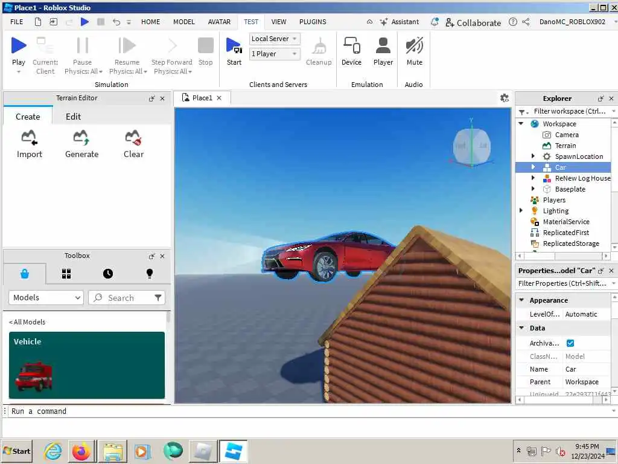The height and width of the screenshot is (464, 618).
Task: Click the Start clients and servers icon
Action: (x=234, y=46)
